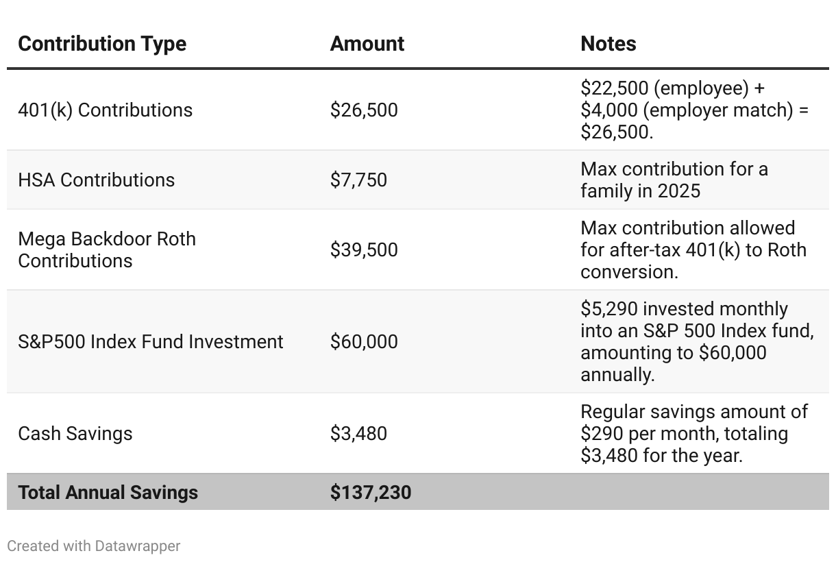Click the $39,500 amount cell
This screenshot has height=562, width=836.
click(x=364, y=249)
